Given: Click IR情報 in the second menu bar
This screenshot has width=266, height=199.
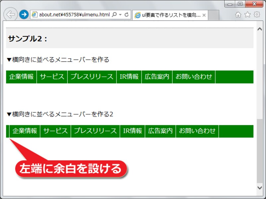Looking at the screenshot, I should tap(132, 131).
